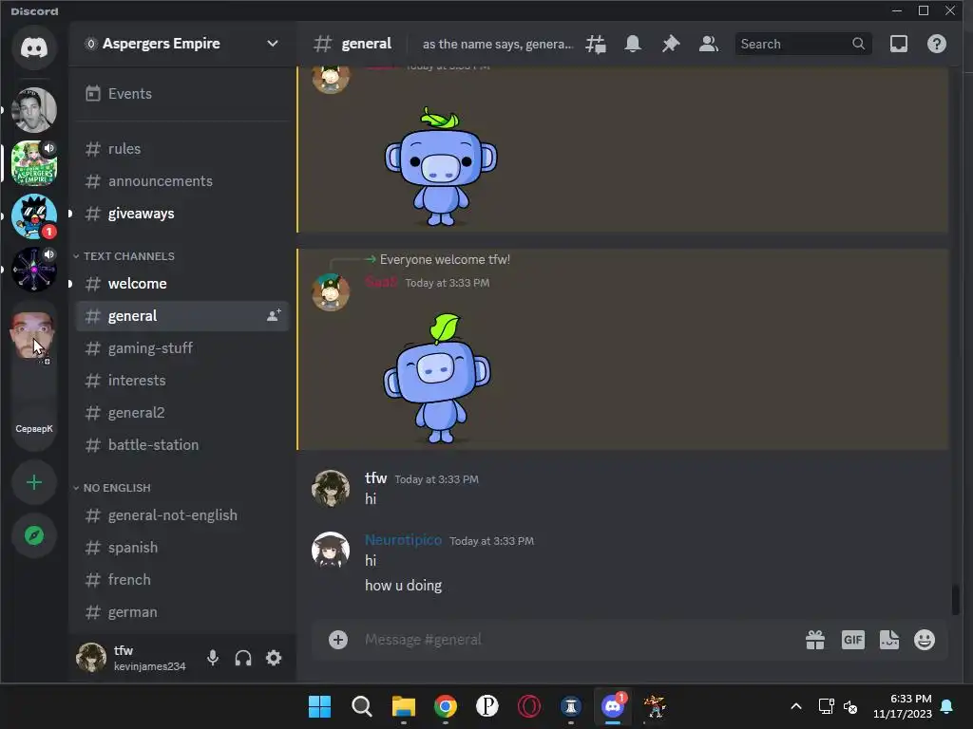Open the GIF picker
The width and height of the screenshot is (973, 729).
[852, 640]
